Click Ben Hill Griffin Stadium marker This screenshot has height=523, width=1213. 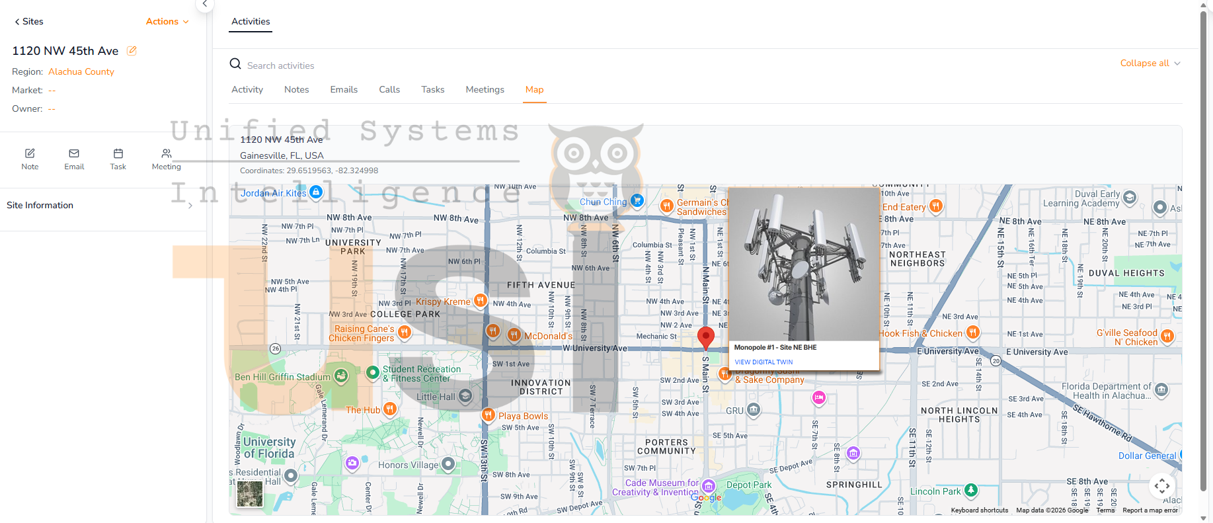(341, 376)
